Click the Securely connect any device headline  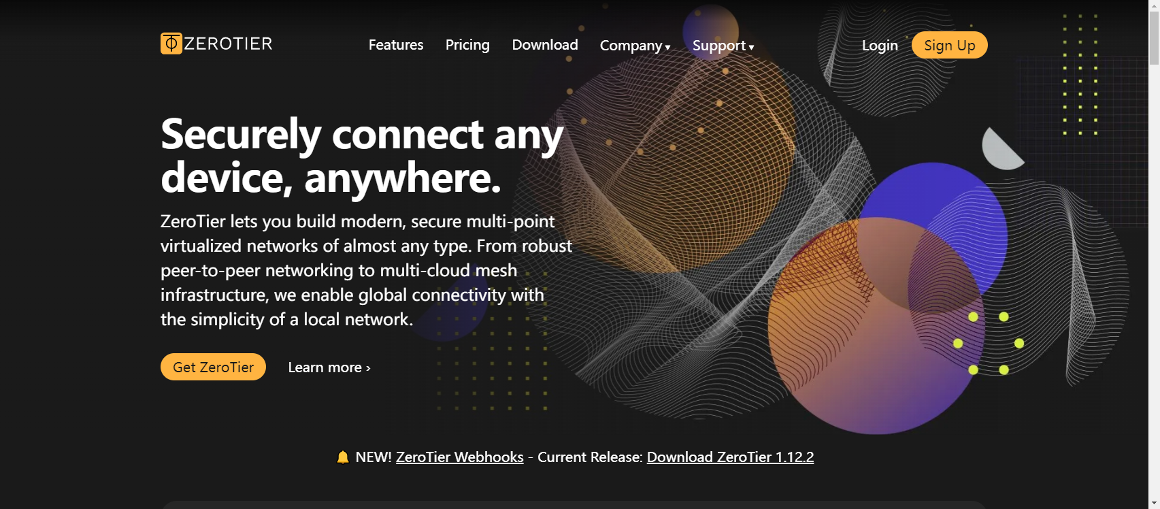pos(362,156)
